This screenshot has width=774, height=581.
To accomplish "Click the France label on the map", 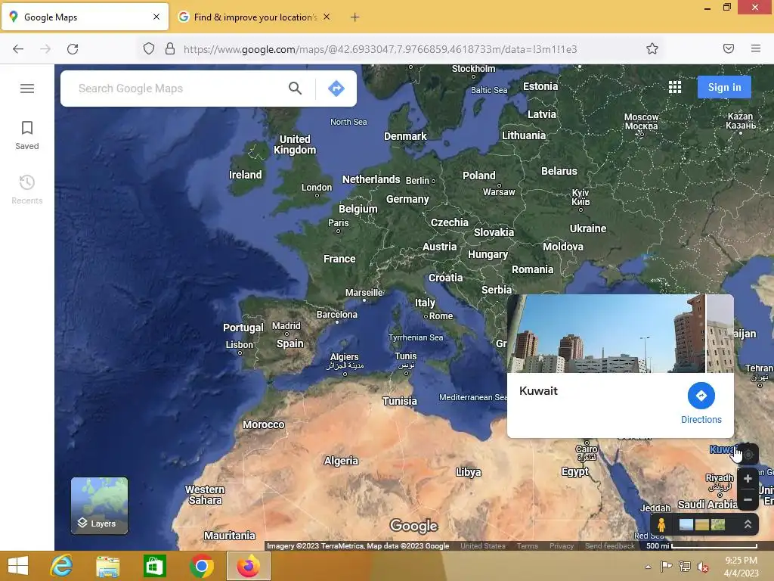I will click(x=339, y=259).
